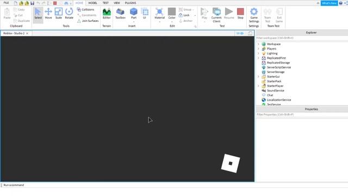Screen dimensions: 348x196
Task: Resume the running test
Action: (x=229, y=13)
